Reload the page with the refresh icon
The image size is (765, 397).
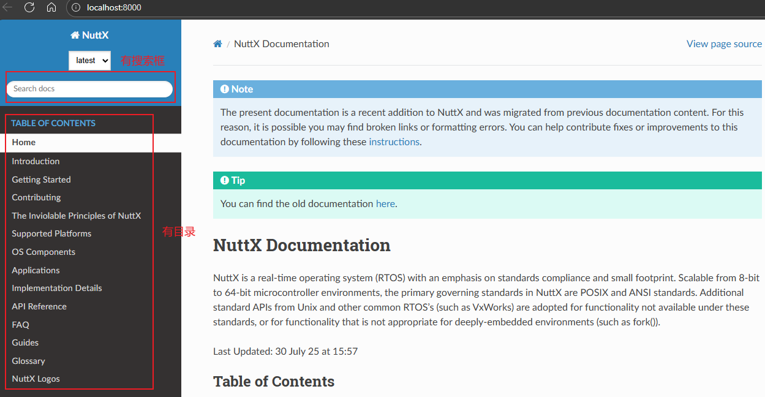[x=29, y=7]
